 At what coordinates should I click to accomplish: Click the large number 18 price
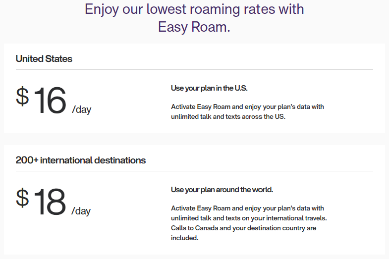pyautogui.click(x=50, y=203)
